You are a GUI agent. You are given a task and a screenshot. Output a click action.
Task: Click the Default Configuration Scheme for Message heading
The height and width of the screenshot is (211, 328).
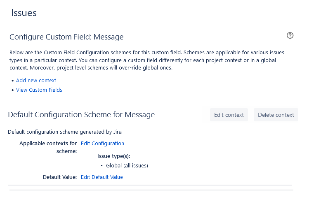pos(81,115)
